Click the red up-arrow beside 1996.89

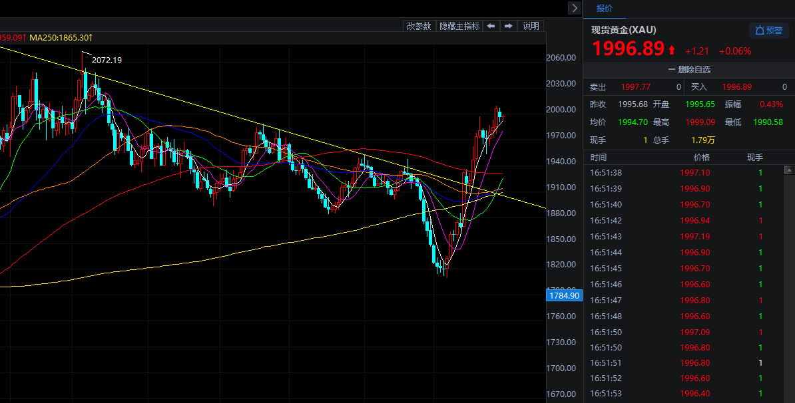coord(672,50)
